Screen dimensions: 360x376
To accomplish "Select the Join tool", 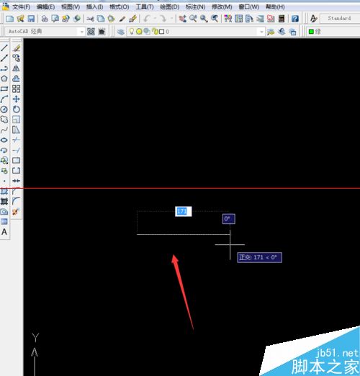I will [x=17, y=181].
